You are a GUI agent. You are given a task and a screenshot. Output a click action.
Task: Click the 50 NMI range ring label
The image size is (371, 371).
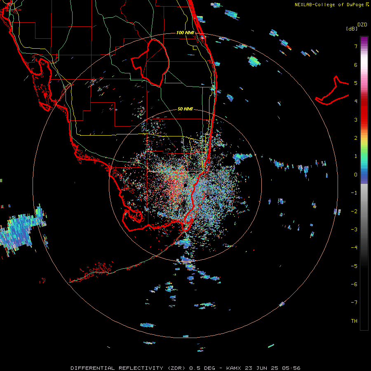tap(185, 109)
